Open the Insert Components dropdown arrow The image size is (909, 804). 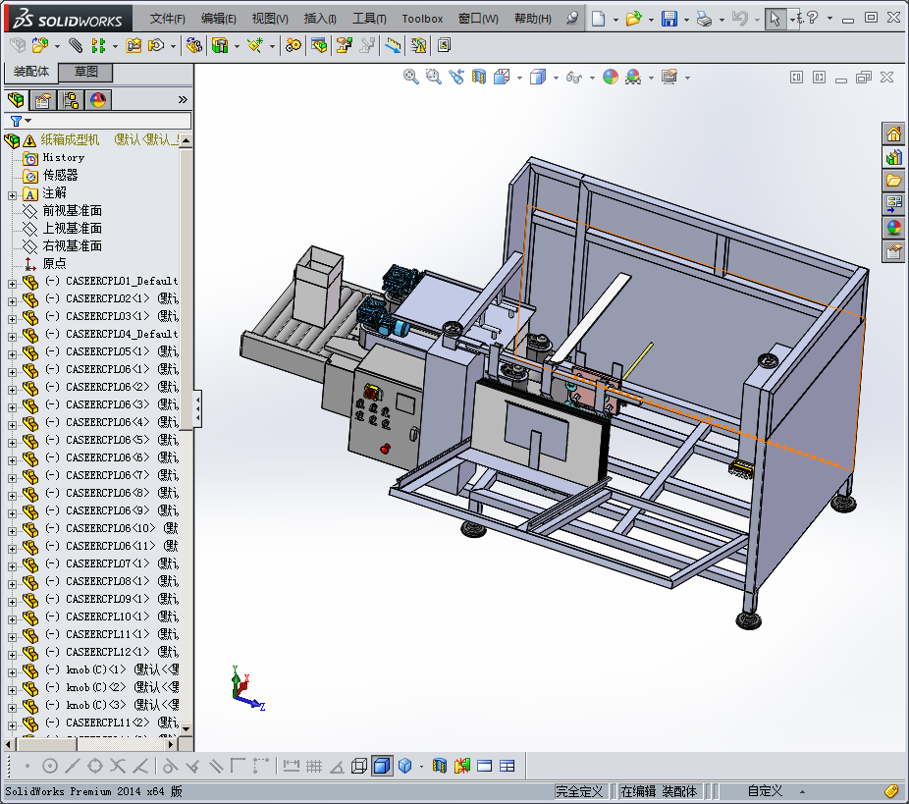tap(57, 46)
